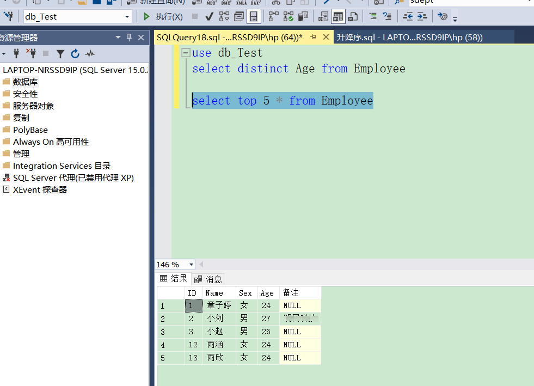Image resolution: width=534 pixels, height=386 pixels.
Task: Increase the line indent
Action: tap(422, 16)
